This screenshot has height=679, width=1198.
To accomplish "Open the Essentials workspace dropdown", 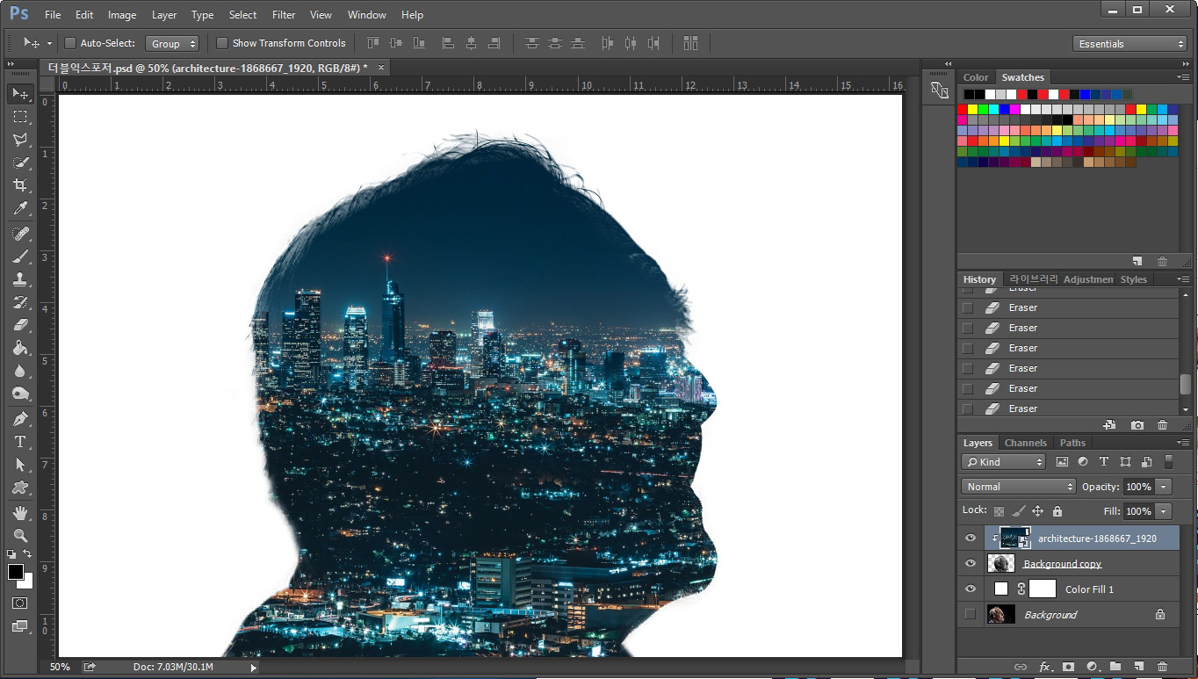I will pos(1129,43).
